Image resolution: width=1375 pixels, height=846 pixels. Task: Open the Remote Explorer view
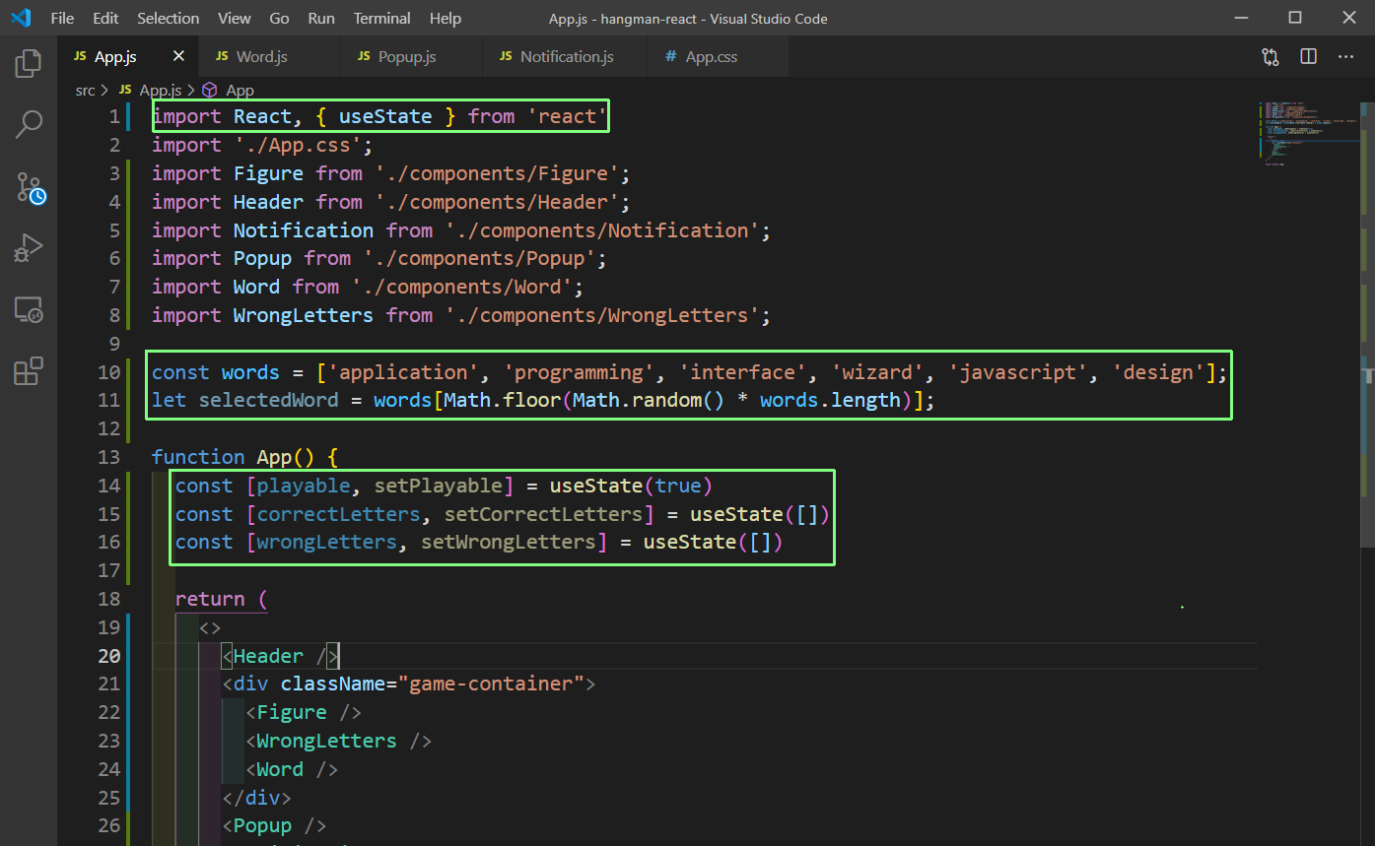tap(29, 310)
